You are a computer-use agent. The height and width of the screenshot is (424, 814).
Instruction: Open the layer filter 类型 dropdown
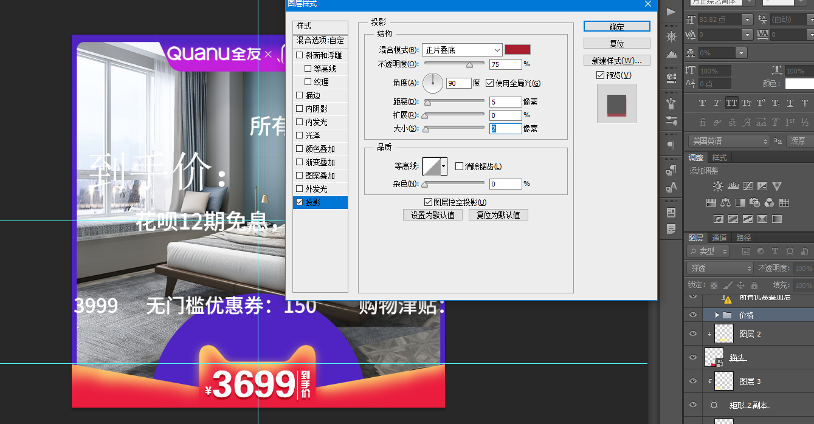(708, 251)
